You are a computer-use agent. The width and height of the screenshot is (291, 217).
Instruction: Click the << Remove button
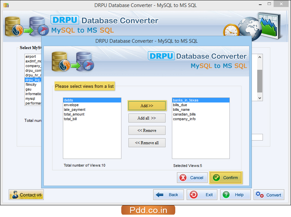click(x=147, y=131)
